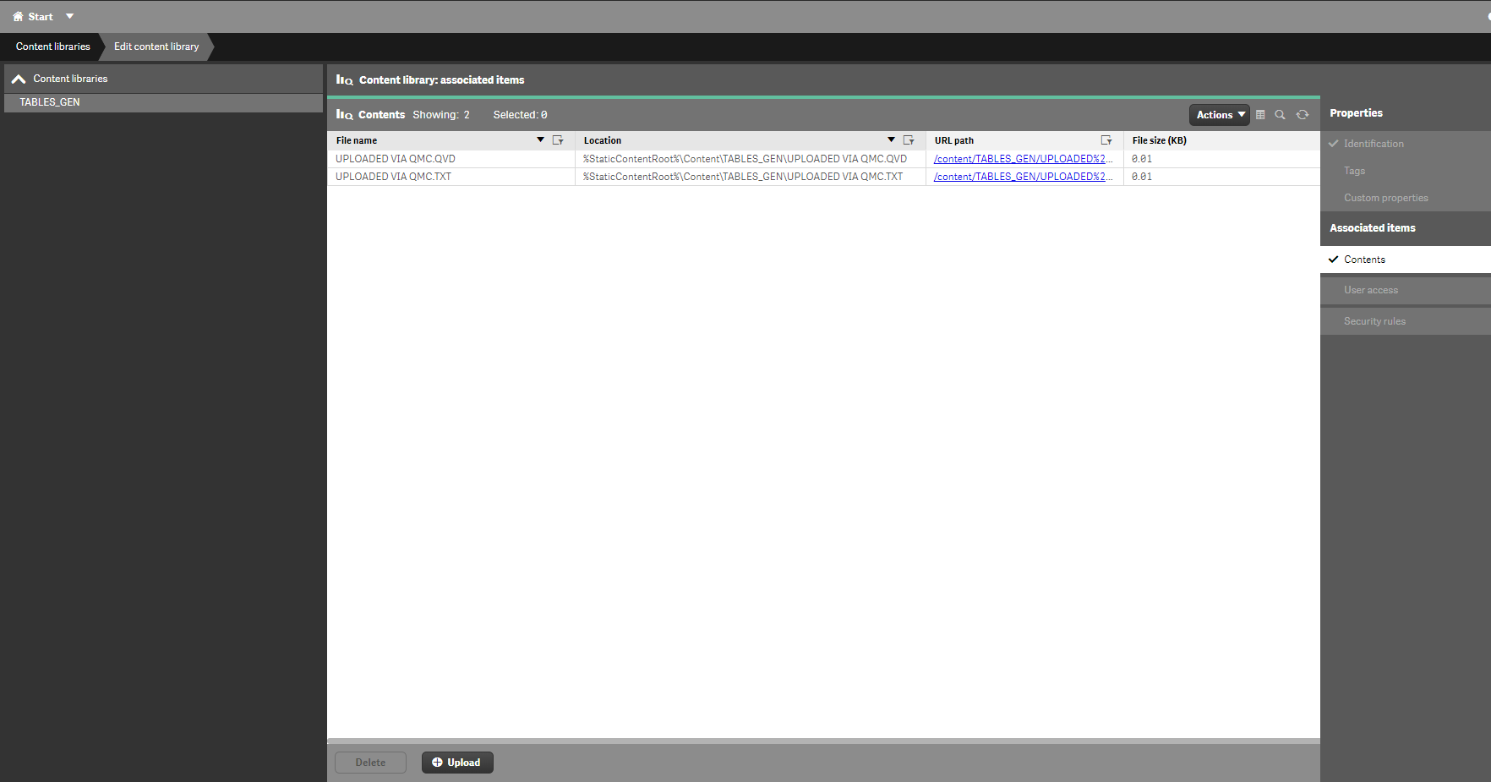Open Security rules associated items
This screenshot has width=1491, height=782.
1406,321
